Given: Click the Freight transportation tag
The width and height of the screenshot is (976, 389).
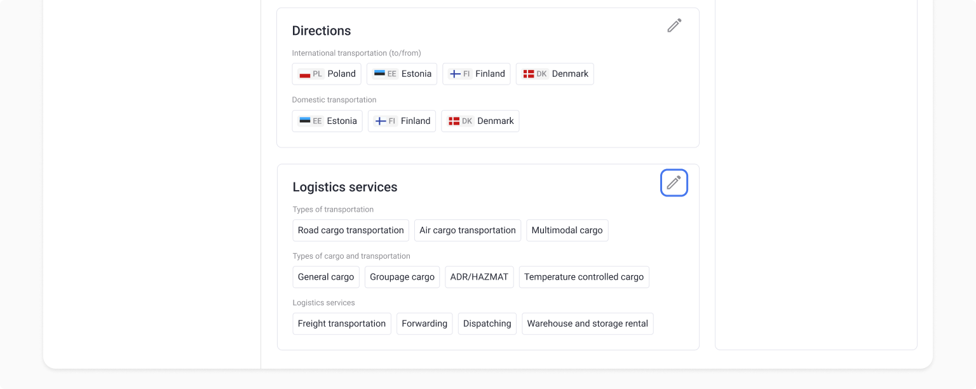Looking at the screenshot, I should [342, 324].
